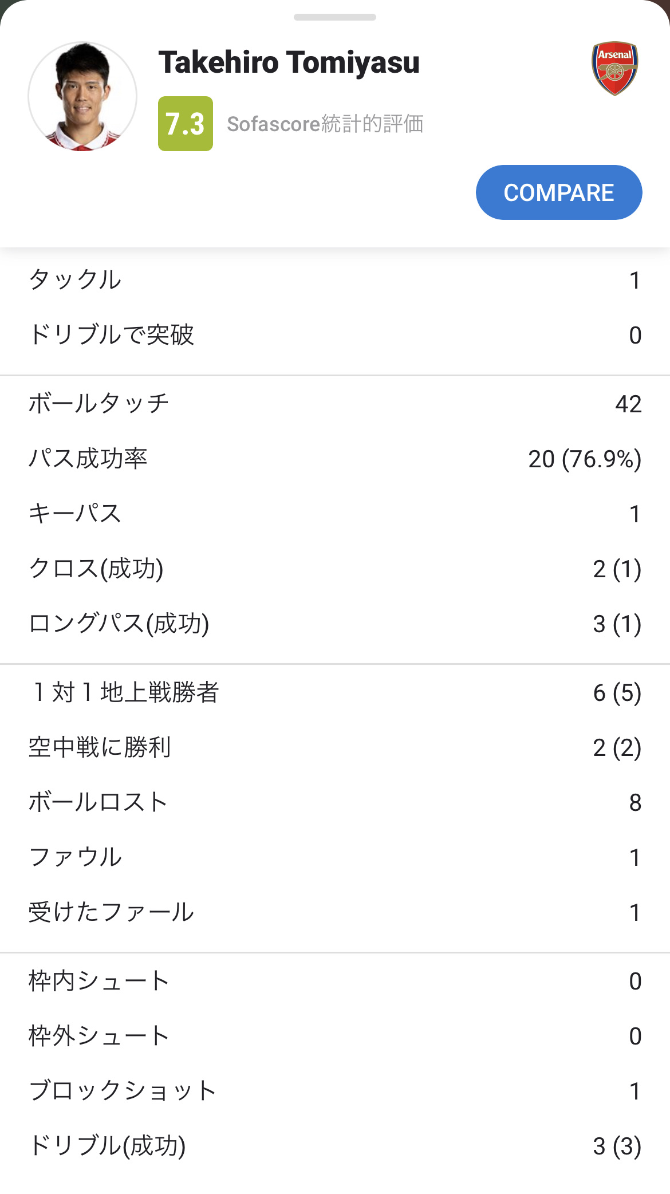
Task: Select the 1対1地上戦勝者 row
Action: click(335, 692)
